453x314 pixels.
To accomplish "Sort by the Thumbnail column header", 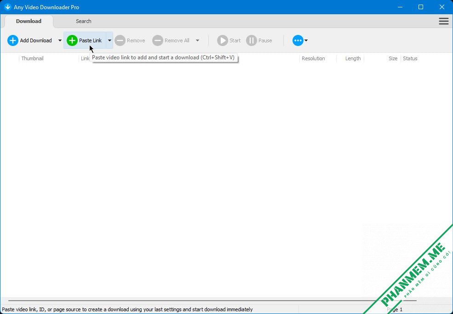I will pyautogui.click(x=32, y=58).
